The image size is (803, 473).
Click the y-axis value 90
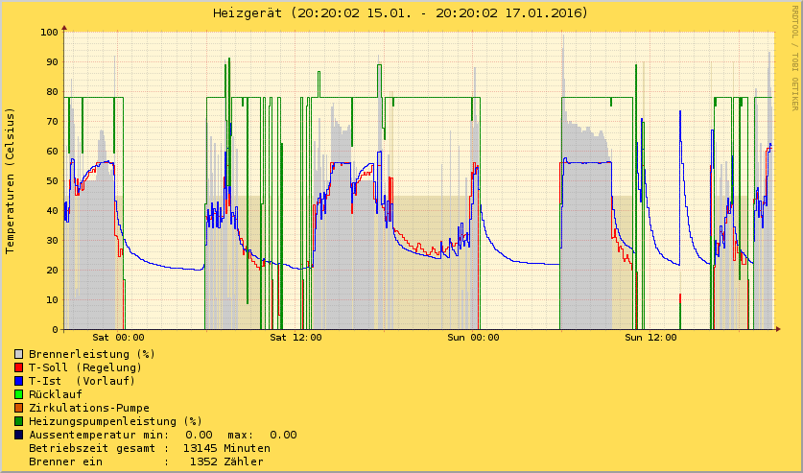tap(52, 62)
